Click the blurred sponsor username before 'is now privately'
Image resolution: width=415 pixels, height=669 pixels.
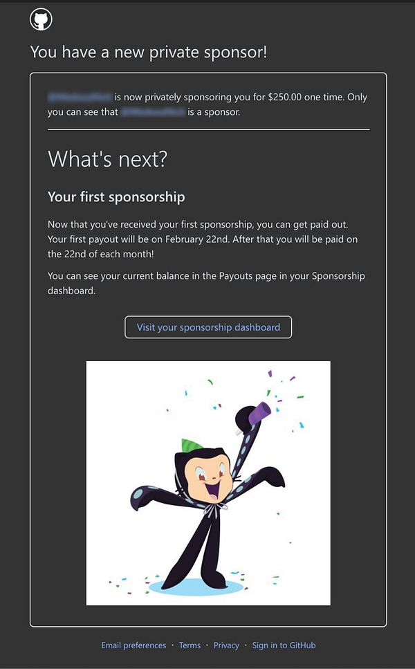(80, 97)
